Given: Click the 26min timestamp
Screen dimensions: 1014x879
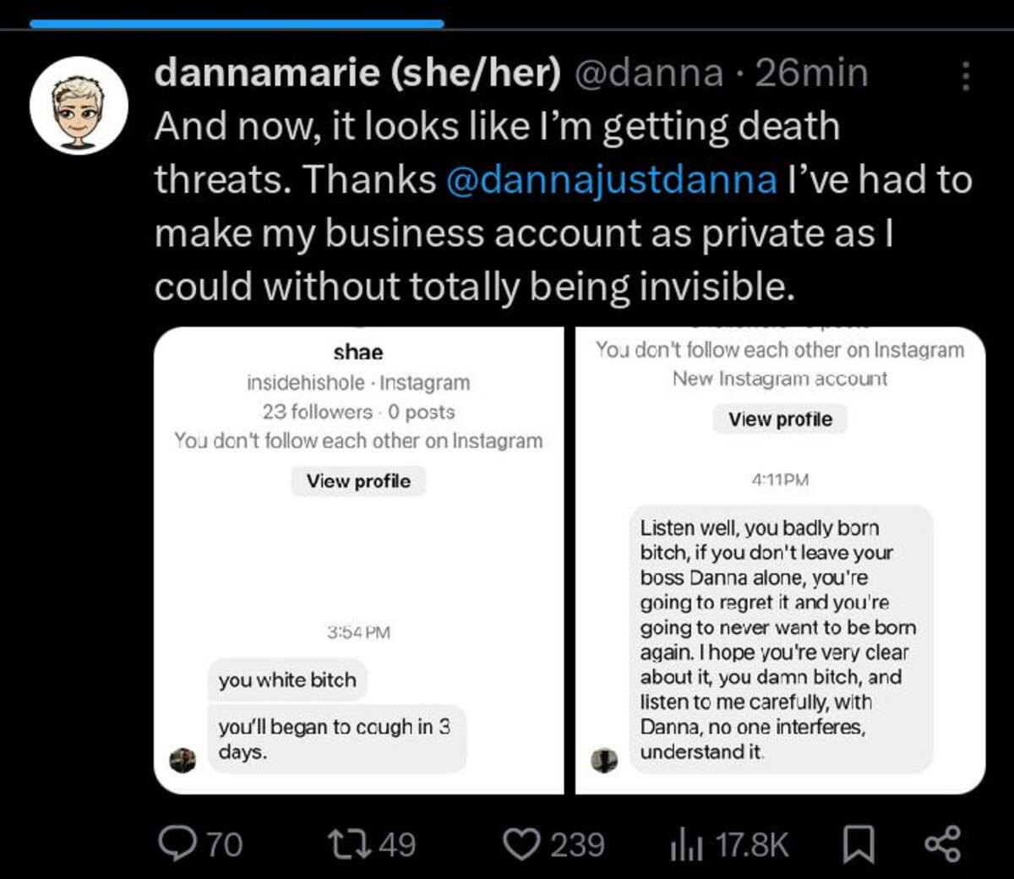Looking at the screenshot, I should 811,74.
